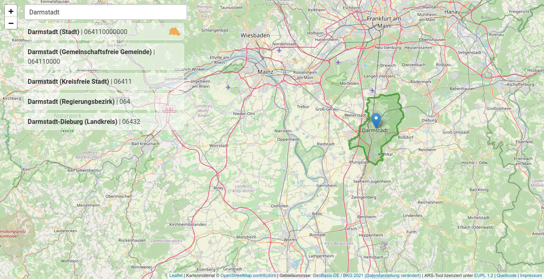Open the EUPL 1.2 license link
The height and width of the screenshot is (279, 544).
point(483,275)
